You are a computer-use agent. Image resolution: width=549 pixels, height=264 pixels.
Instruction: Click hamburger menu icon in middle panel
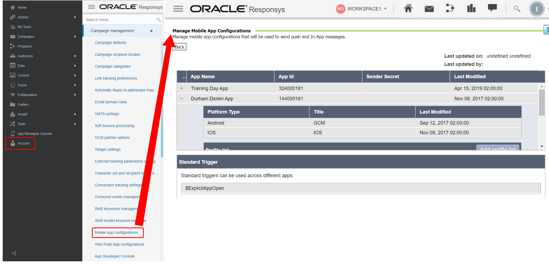(x=91, y=7)
